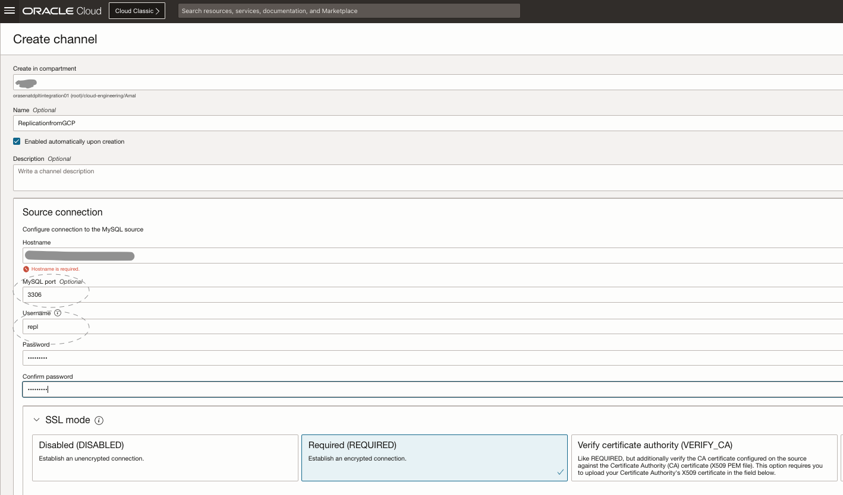Toggle 'Enabled automatically upon creation' checkbox

tap(17, 142)
